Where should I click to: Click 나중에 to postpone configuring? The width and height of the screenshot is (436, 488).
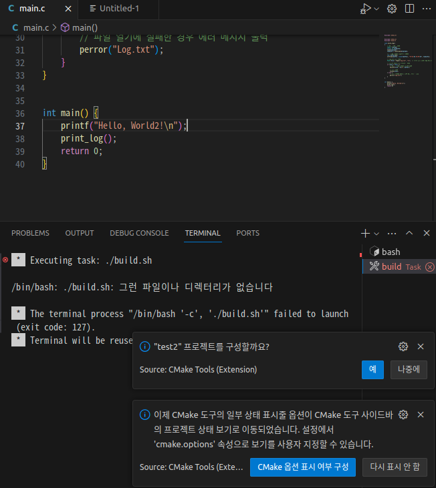coord(409,369)
